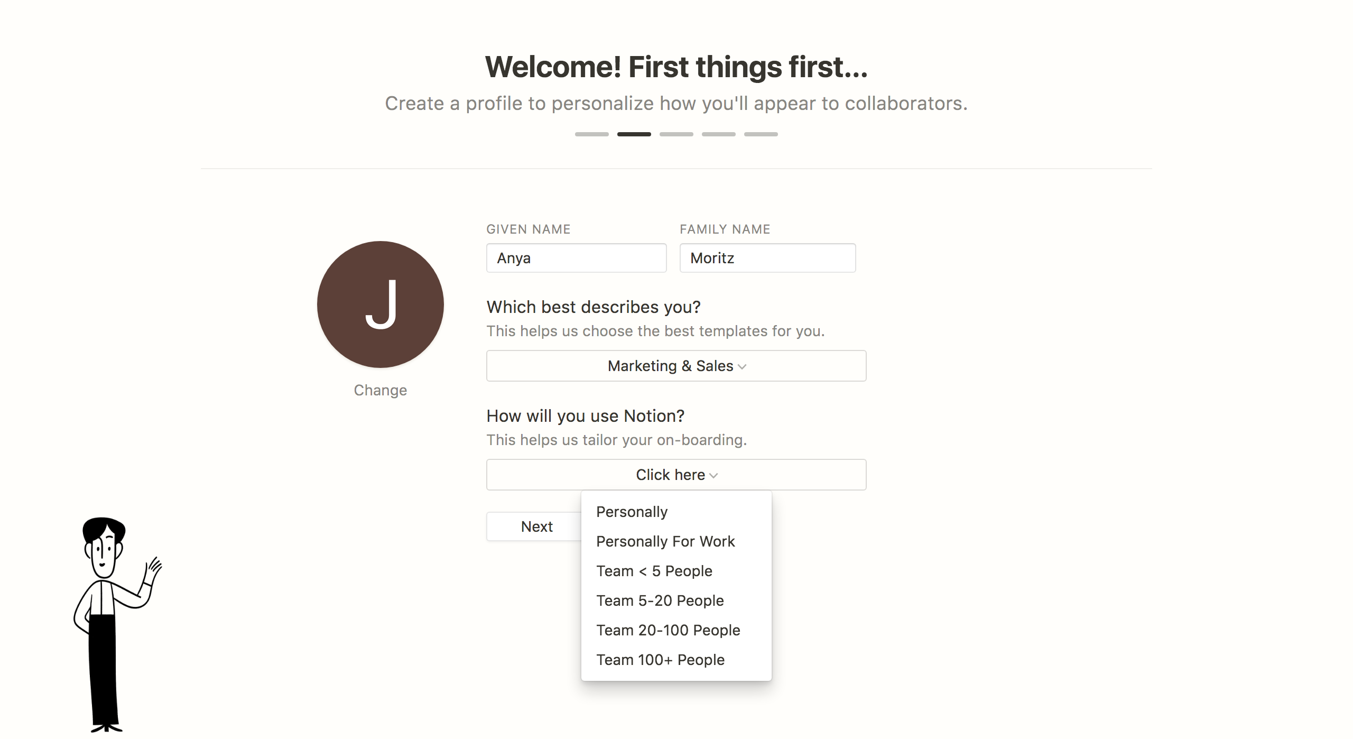Select the fifth progress step indicator
The height and width of the screenshot is (739, 1353).
[761, 134]
